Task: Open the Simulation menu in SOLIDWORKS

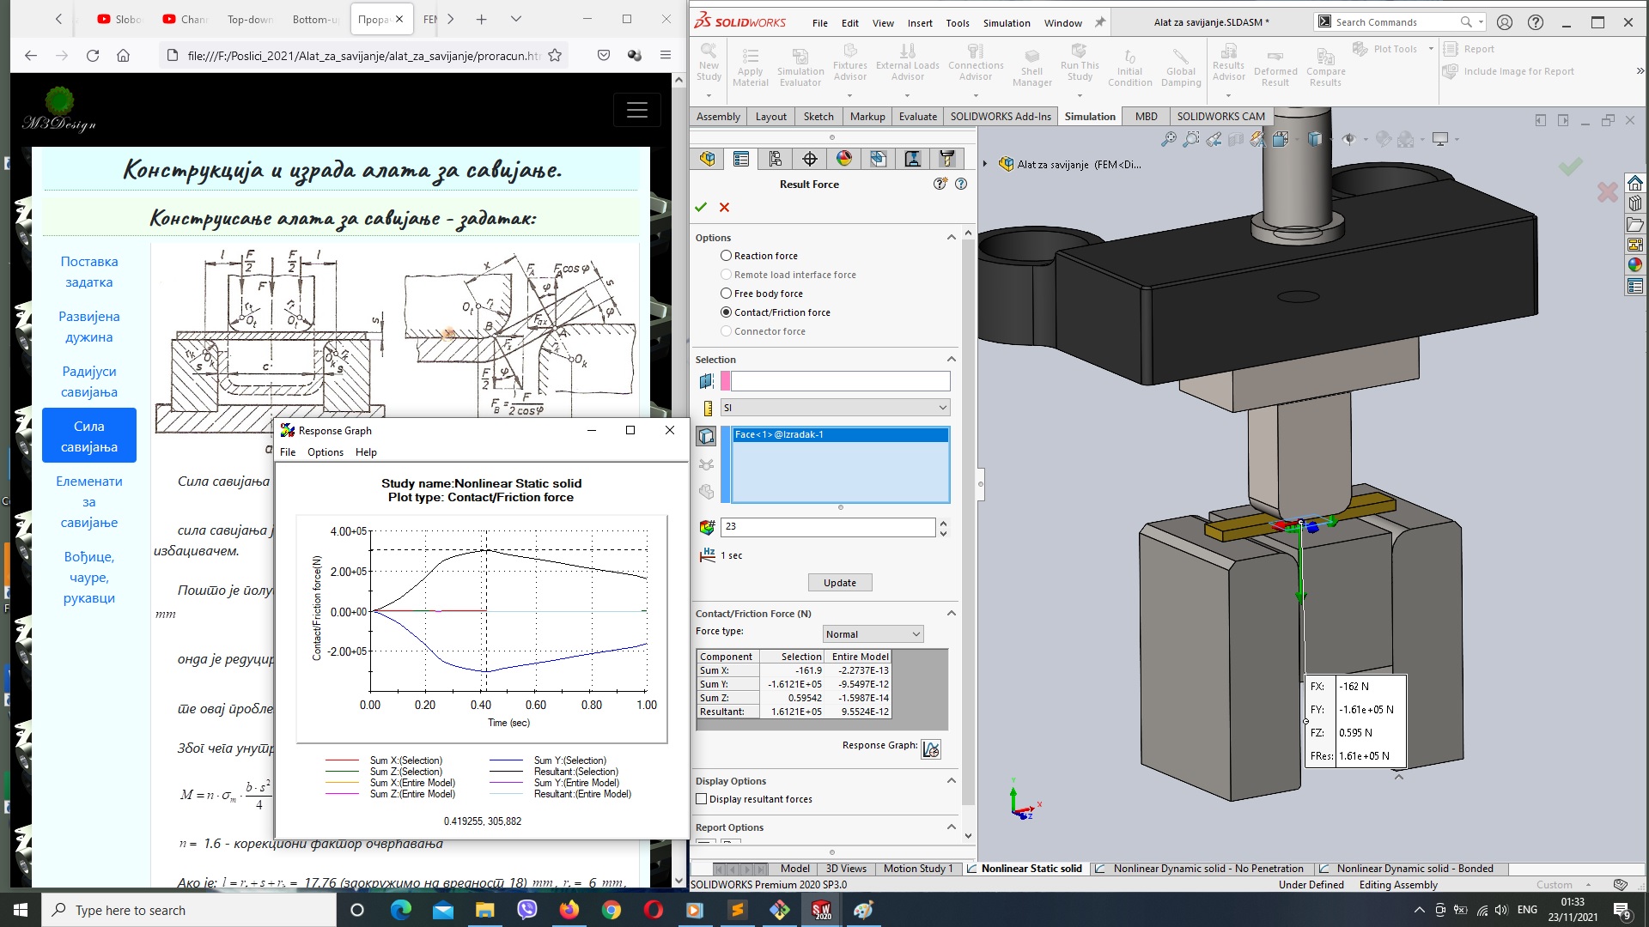Action: [1007, 23]
